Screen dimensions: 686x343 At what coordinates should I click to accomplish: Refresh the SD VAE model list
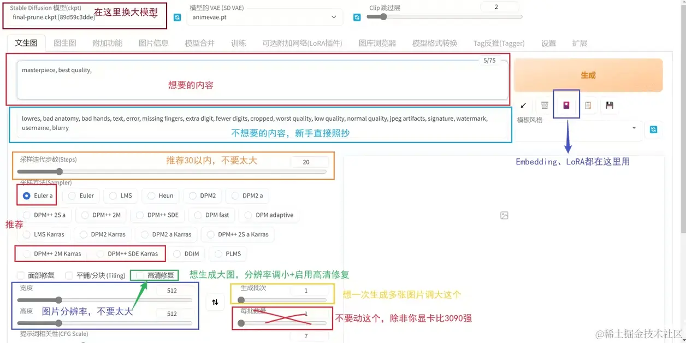click(357, 17)
